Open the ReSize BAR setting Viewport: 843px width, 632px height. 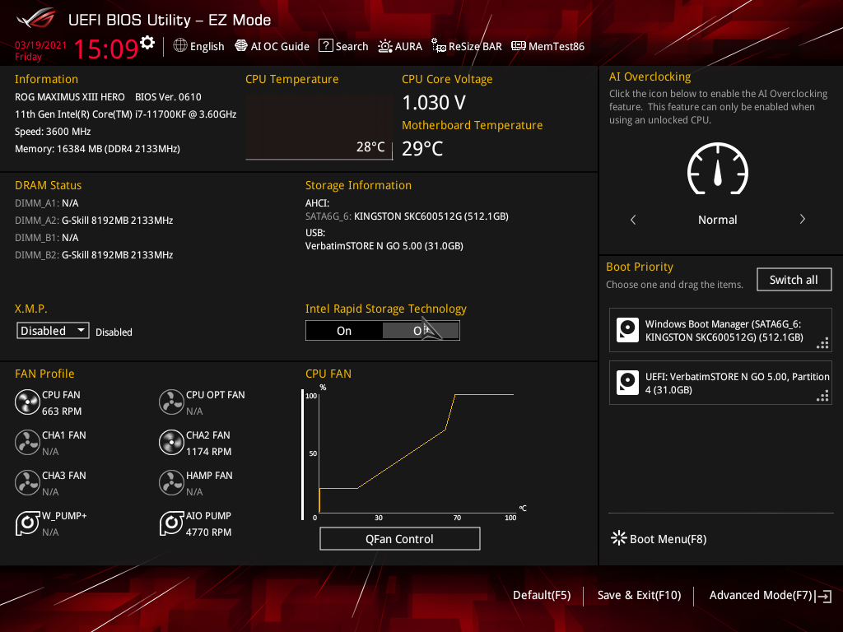tap(467, 46)
